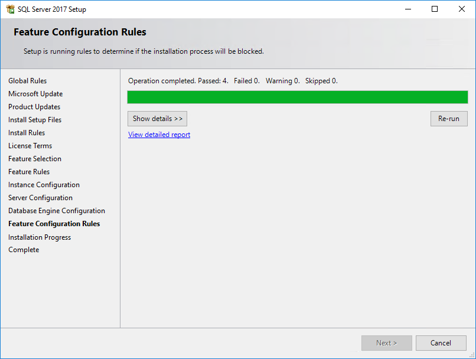Select the License Terms step
Viewport: 476px width, 359px height.
(30, 146)
